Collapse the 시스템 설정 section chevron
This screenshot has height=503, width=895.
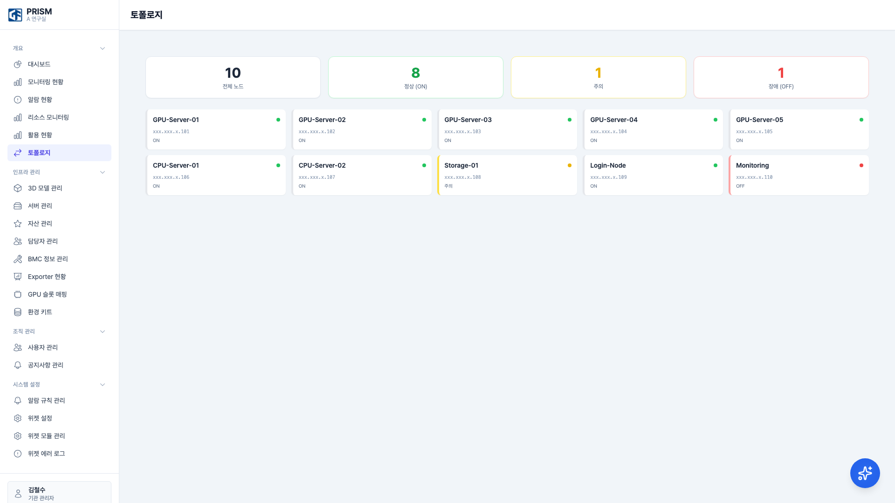click(x=103, y=385)
